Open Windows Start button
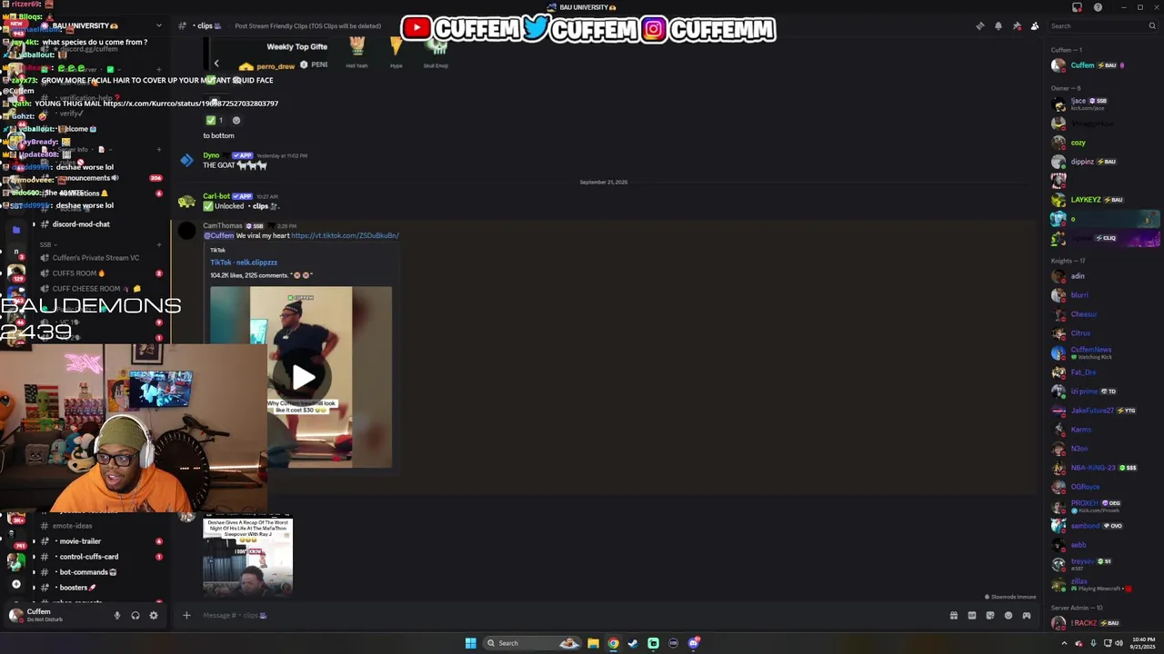The height and width of the screenshot is (654, 1164). (x=470, y=643)
